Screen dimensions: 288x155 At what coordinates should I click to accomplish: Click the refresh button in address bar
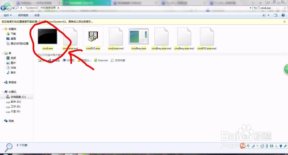click(255, 8)
